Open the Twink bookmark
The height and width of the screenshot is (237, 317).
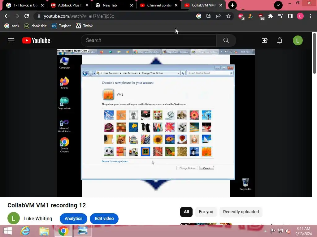(x=84, y=26)
